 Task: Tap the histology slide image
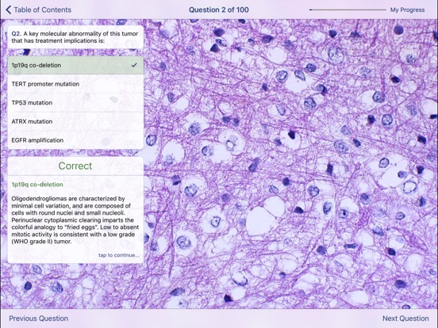(290, 164)
